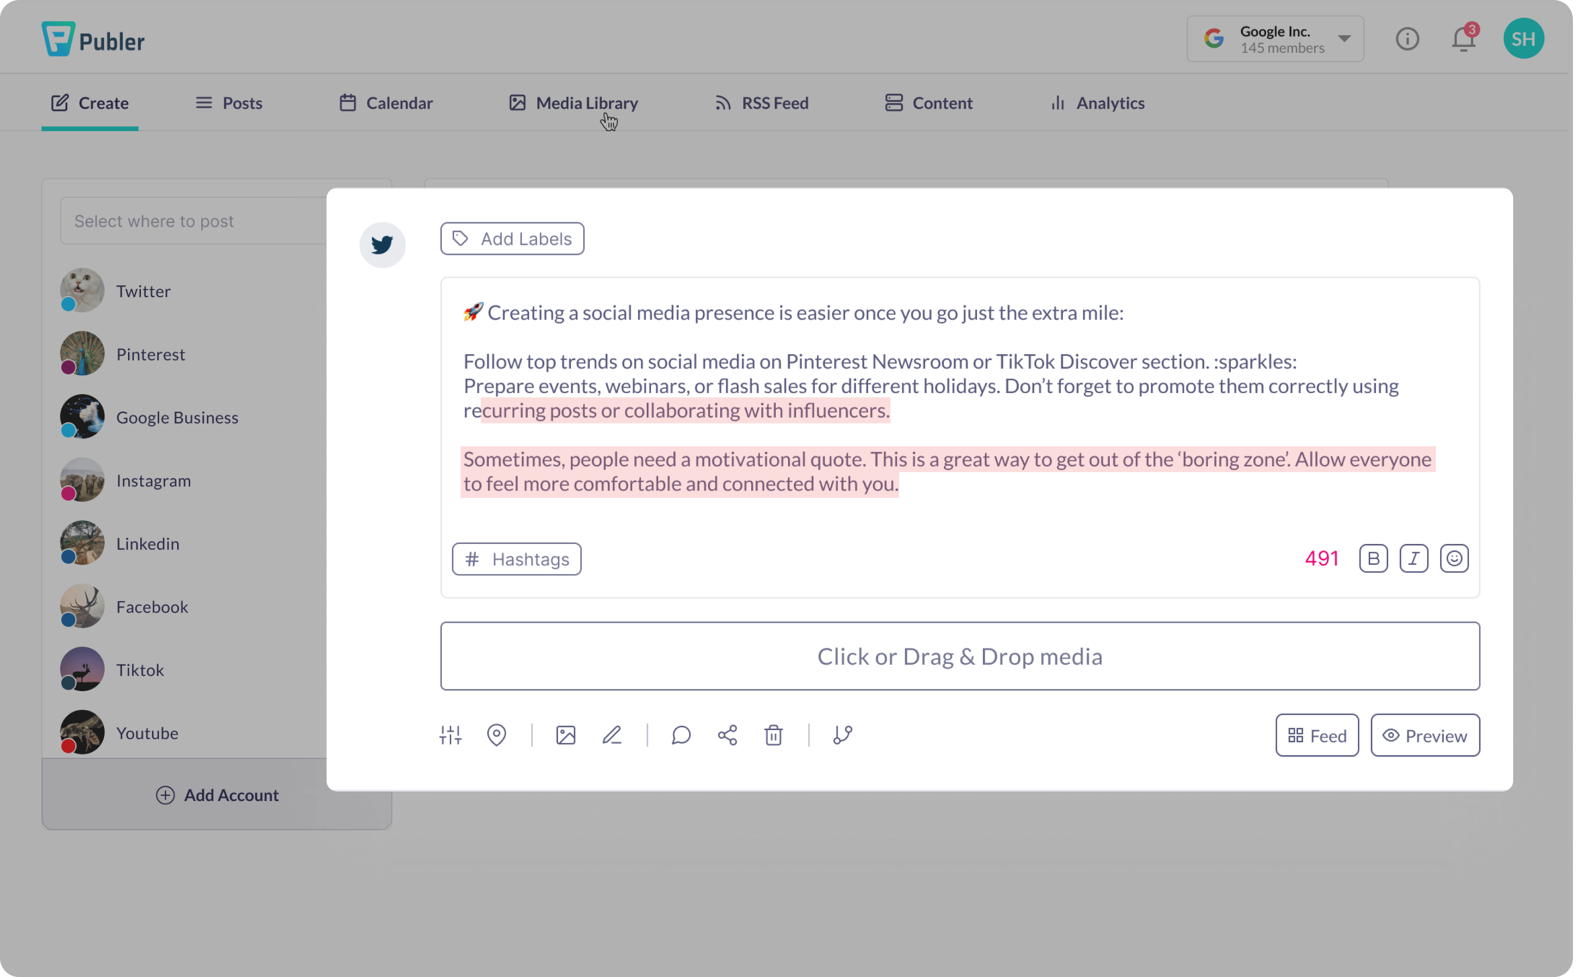The image size is (1590, 977).
Task: Click the Italic formatting icon
Action: click(1414, 558)
